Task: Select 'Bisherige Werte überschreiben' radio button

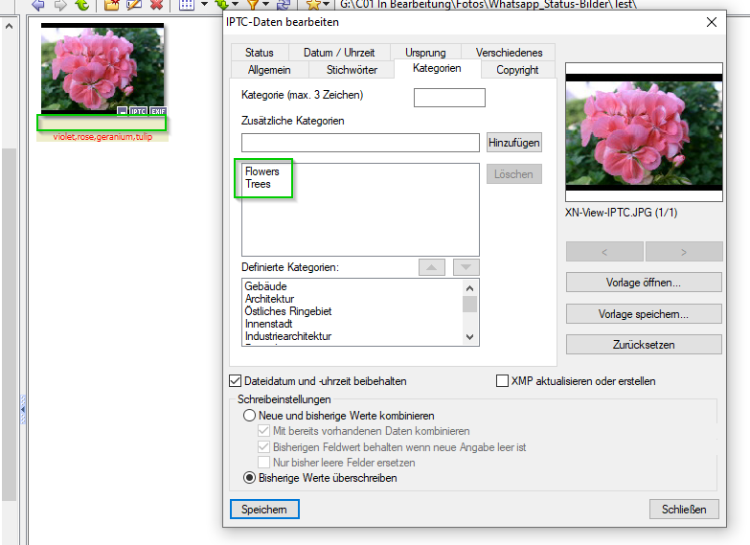Action: click(249, 478)
